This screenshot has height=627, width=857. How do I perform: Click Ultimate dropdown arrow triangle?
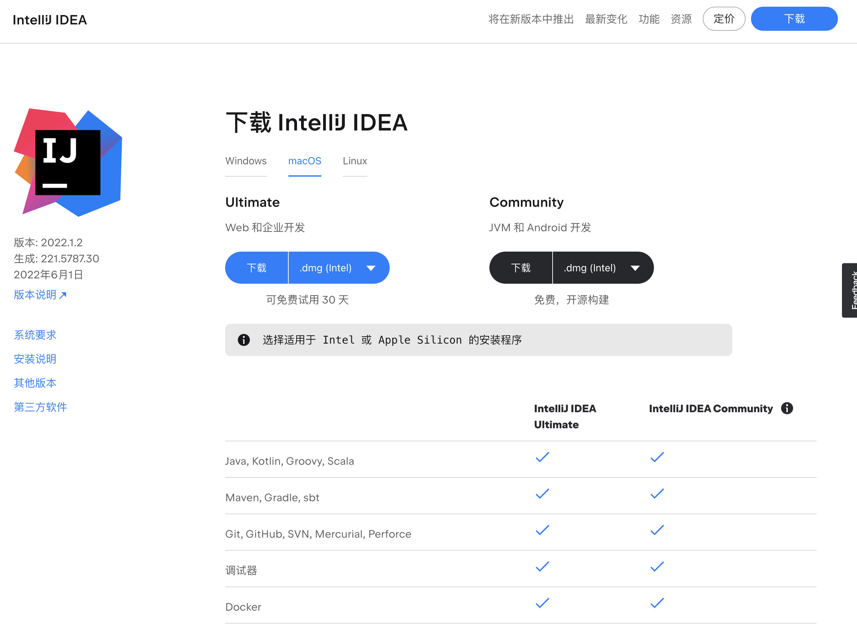(x=371, y=268)
